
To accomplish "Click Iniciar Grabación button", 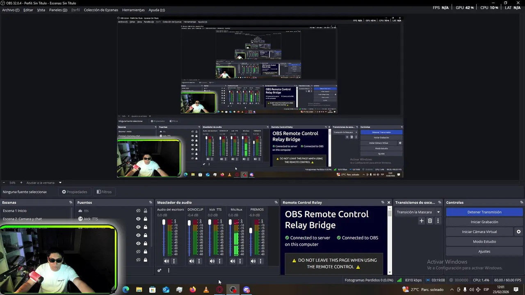I will [x=484, y=222].
